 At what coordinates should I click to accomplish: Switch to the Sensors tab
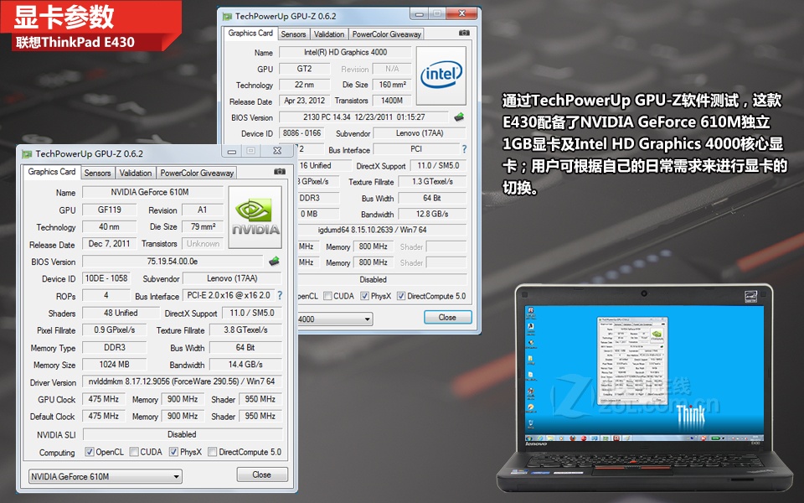click(97, 173)
